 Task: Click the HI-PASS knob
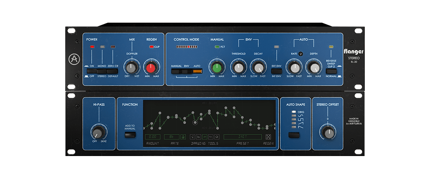pyautogui.click(x=98, y=133)
